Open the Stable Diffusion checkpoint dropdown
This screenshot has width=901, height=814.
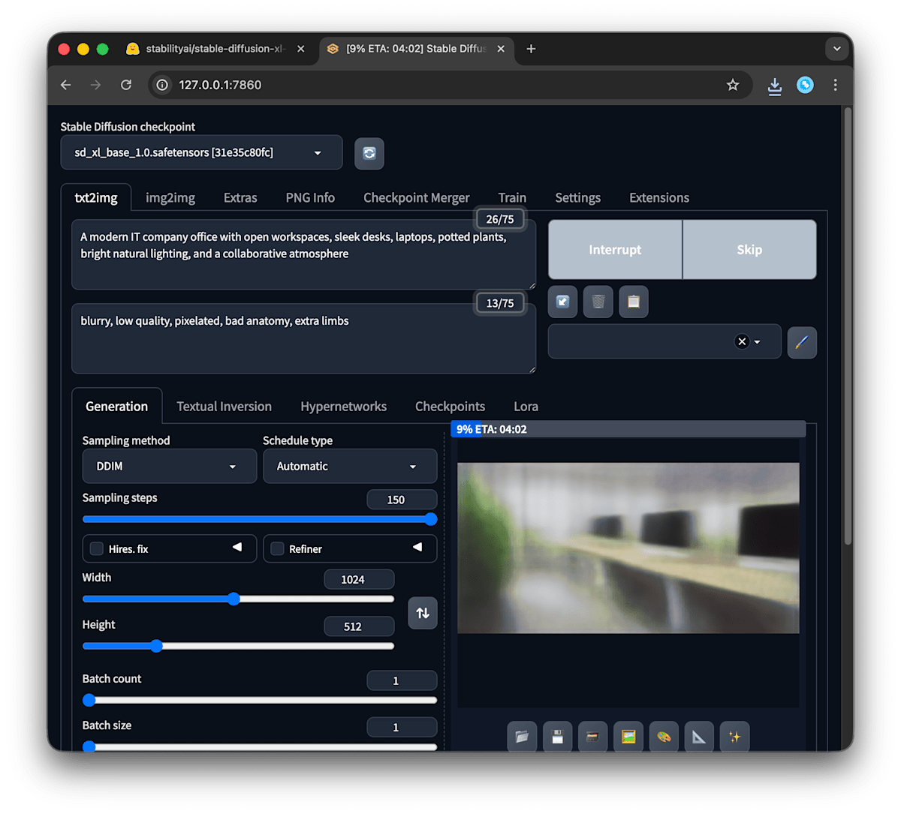pyautogui.click(x=201, y=152)
